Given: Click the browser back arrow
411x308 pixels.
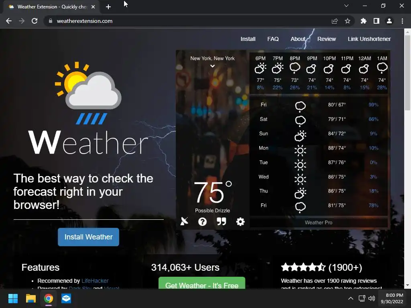Looking at the screenshot, I should click(x=9, y=21).
